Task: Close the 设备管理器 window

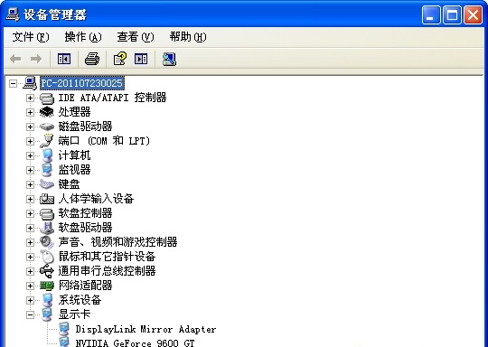Action: point(473,14)
